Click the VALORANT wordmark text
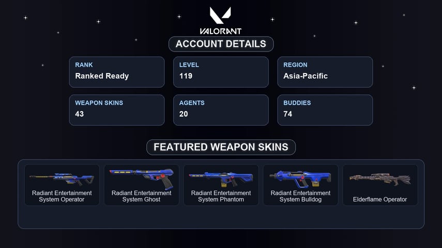The image size is (442, 248). click(220, 31)
